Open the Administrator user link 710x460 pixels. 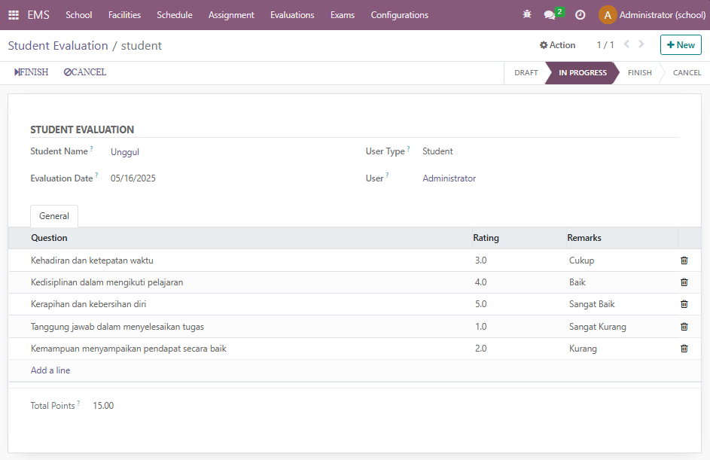tap(449, 178)
